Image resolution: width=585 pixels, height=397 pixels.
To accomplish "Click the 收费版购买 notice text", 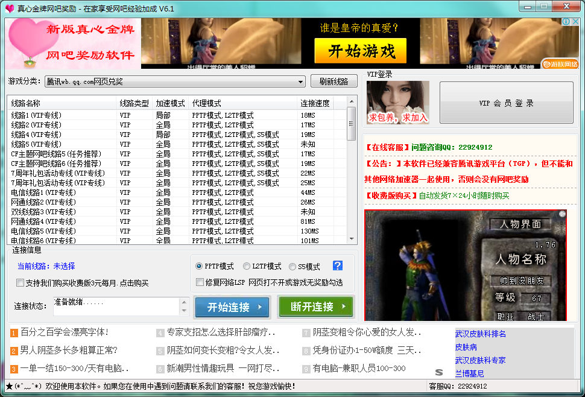I will click(437, 195).
